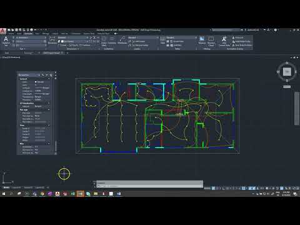Viewport: 300px width, 225px height.
Task: Collapse View section in Properties palette
Action: click(x=49, y=126)
